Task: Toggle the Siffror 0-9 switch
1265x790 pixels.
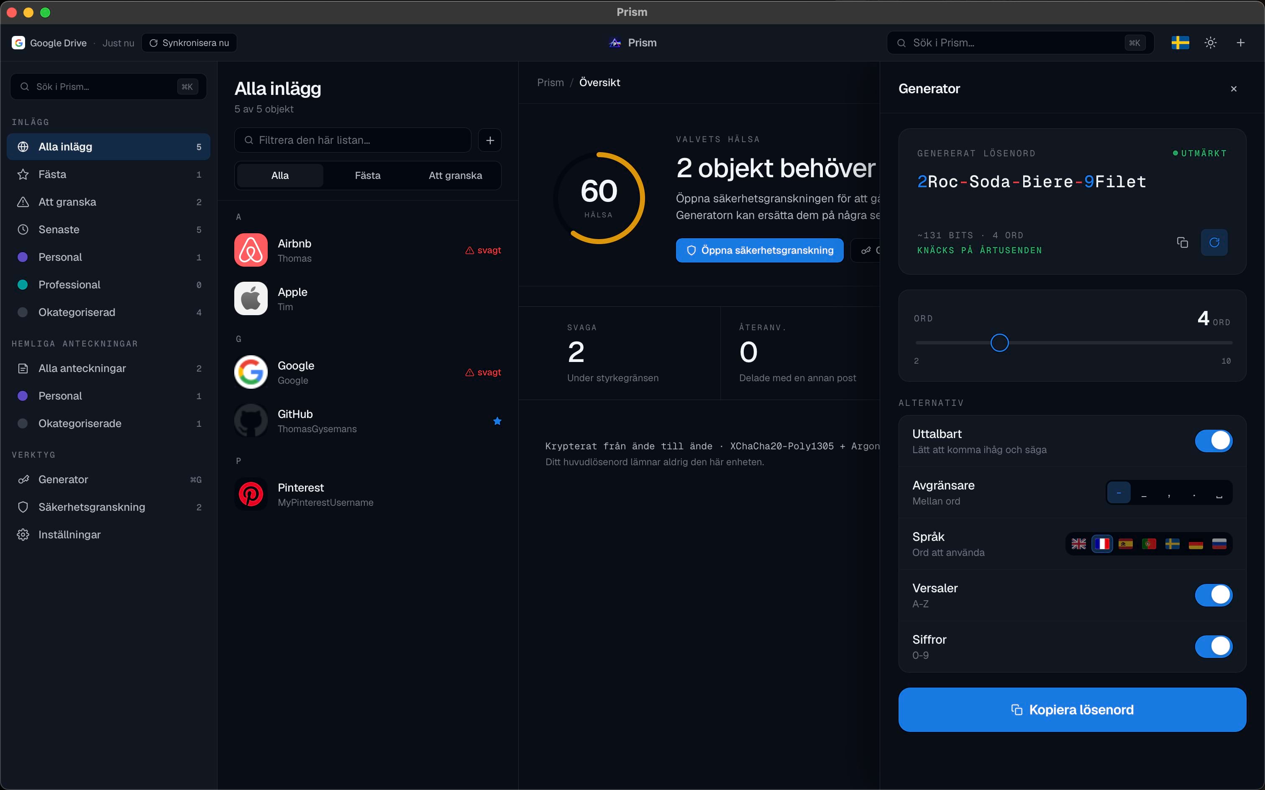Action: click(1213, 646)
